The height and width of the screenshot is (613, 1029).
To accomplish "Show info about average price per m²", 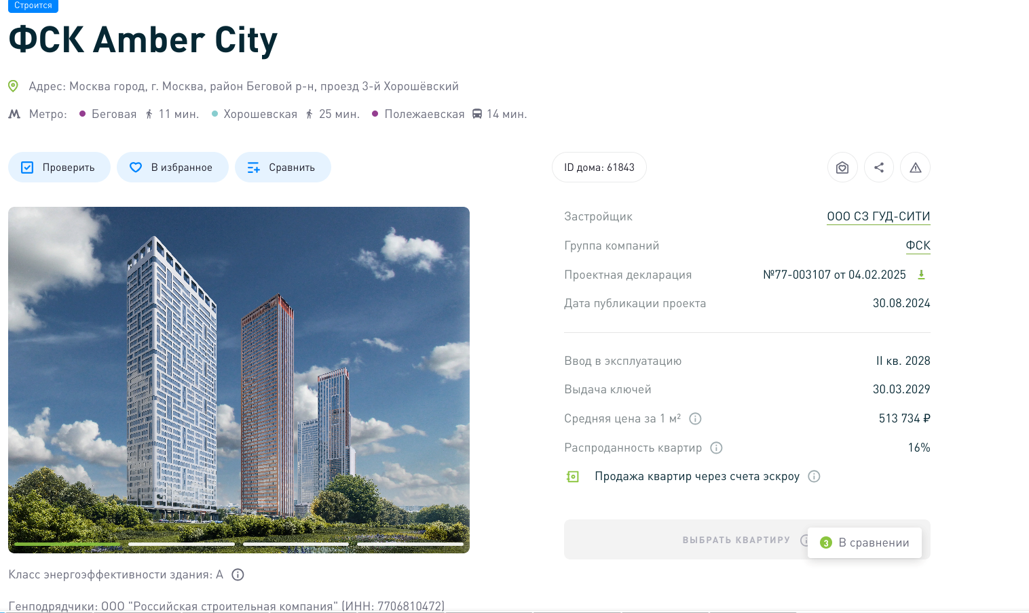I will 695,418.
